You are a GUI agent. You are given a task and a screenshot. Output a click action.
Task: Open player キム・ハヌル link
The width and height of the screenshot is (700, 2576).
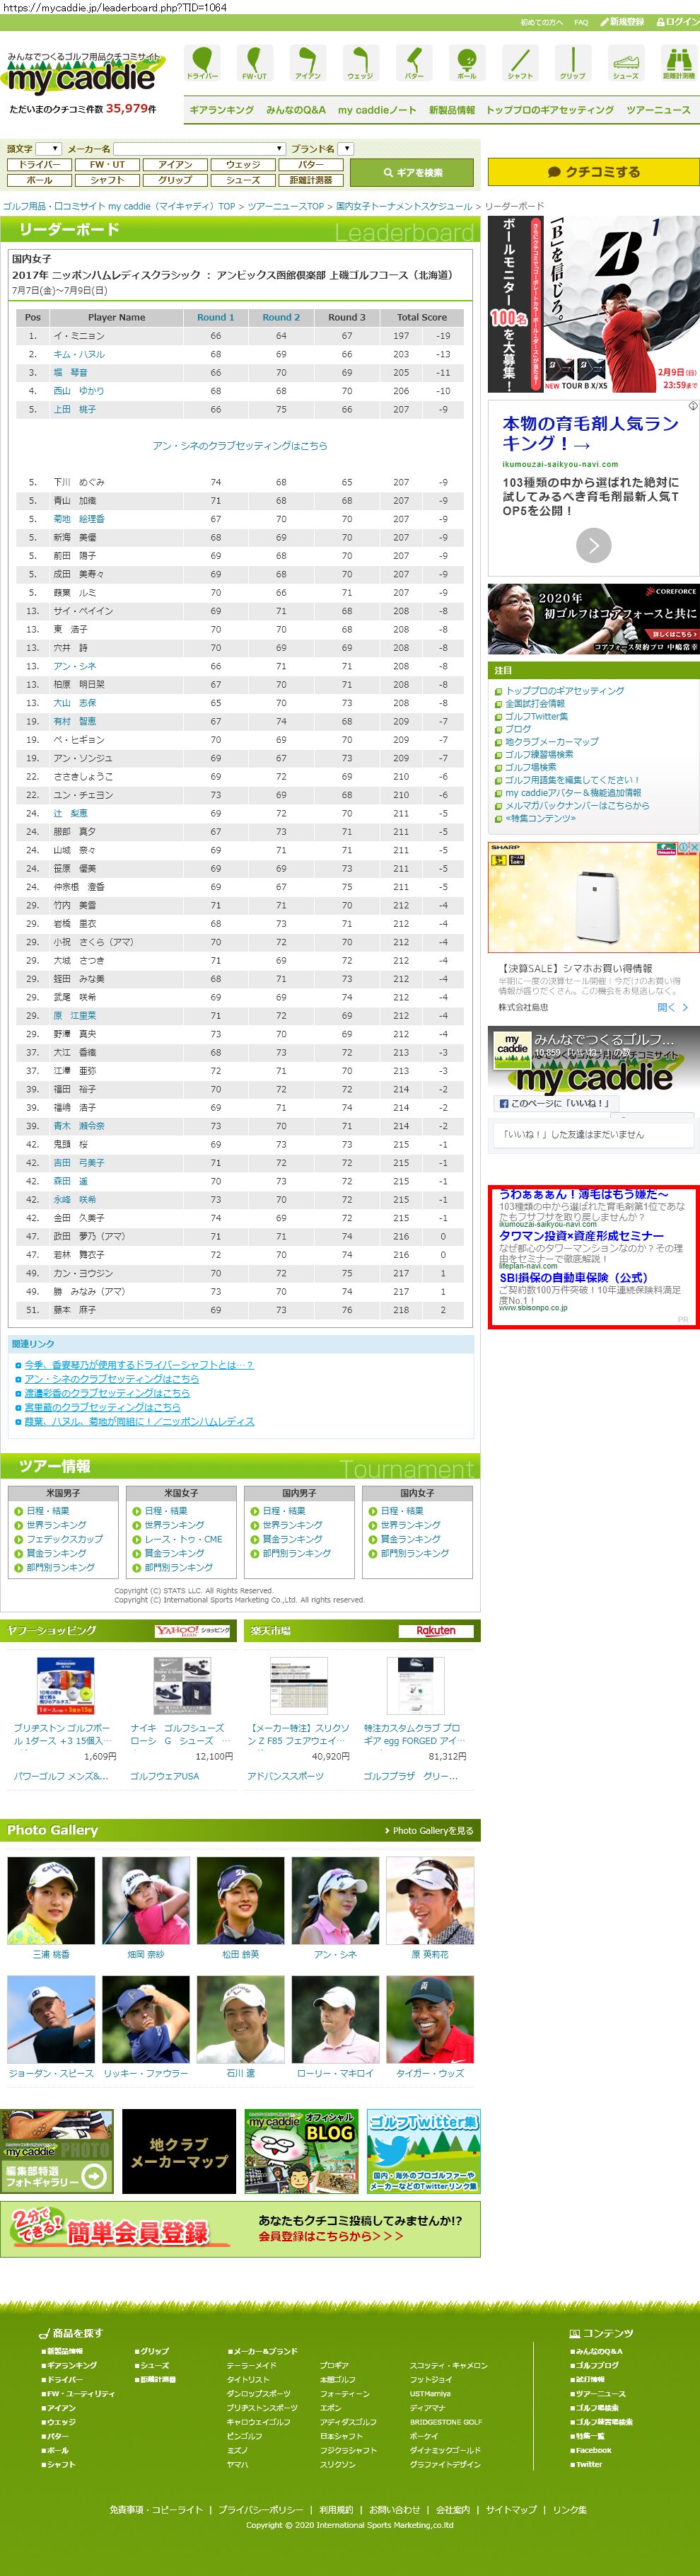pyautogui.click(x=79, y=354)
